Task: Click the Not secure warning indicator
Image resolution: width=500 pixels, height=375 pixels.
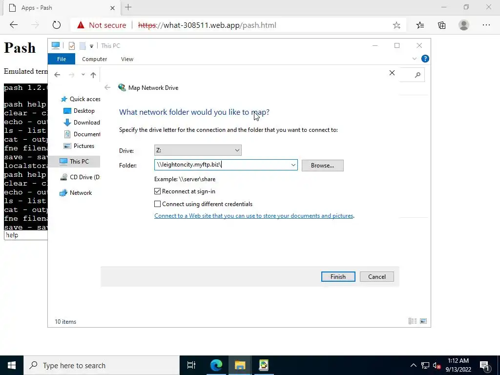Action: coord(102,25)
